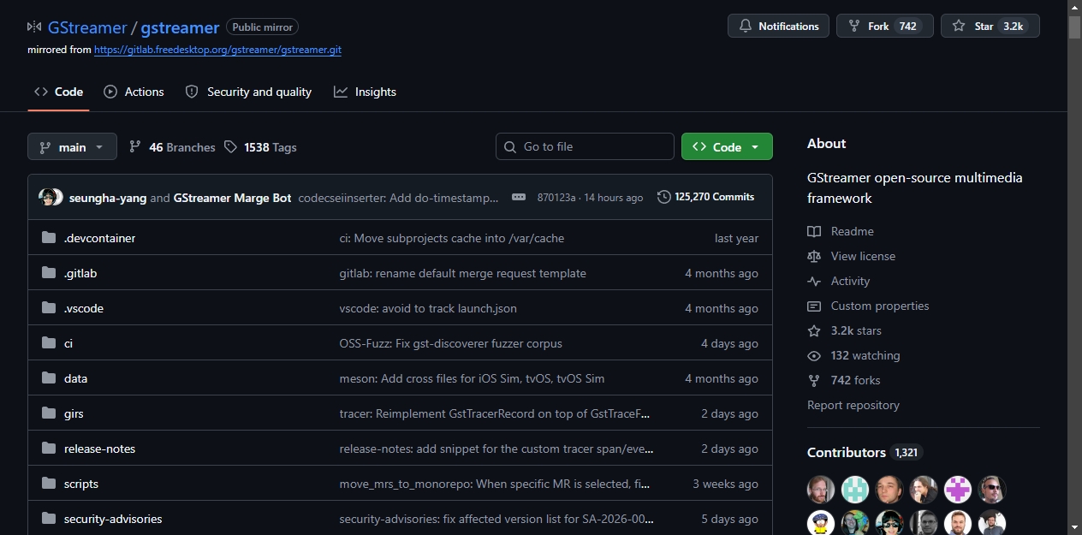
Task: Focus the Go to file search field
Action: coord(585,146)
